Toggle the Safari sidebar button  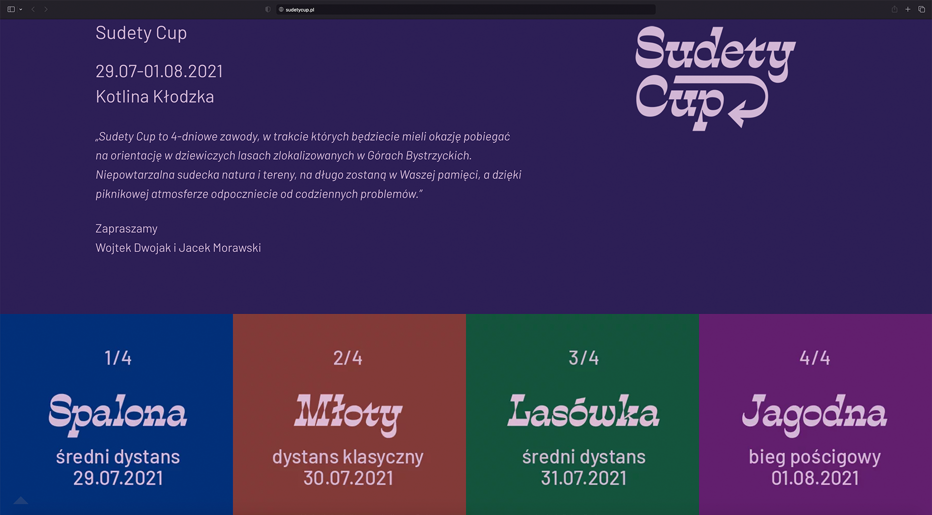tap(11, 9)
